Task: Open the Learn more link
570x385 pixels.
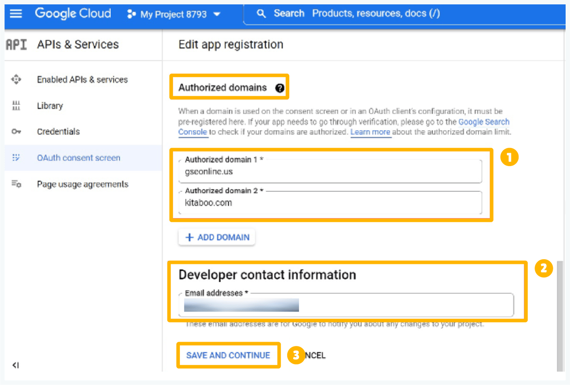Action: tap(370, 132)
